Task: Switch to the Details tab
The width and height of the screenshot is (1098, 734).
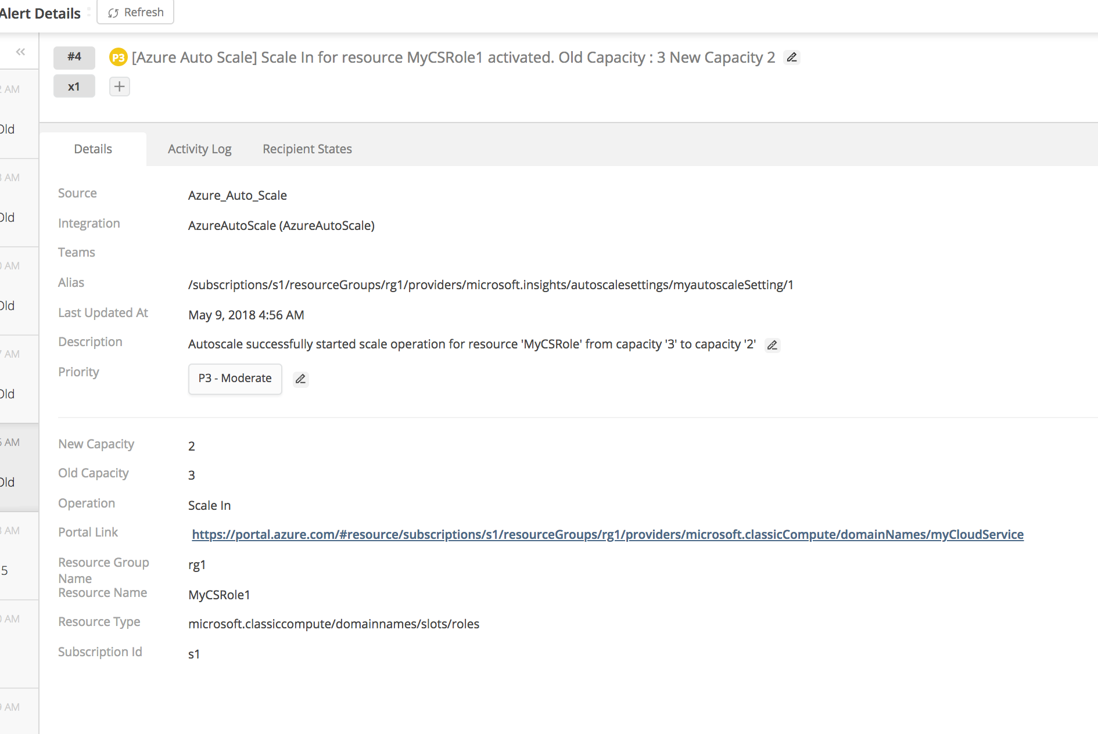Action: tap(93, 149)
